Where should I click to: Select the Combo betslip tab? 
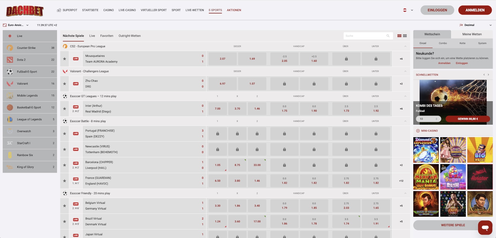point(443,43)
